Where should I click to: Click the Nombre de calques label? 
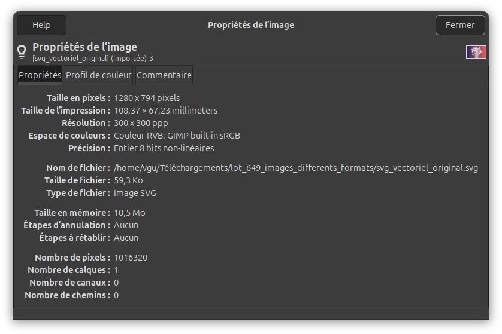[68, 270]
